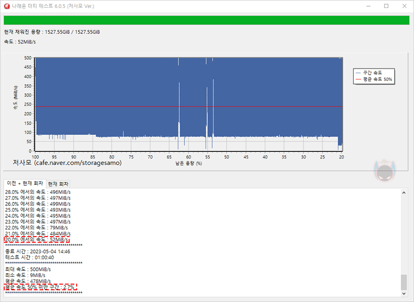The height and width of the screenshot is (302, 414).
Task: Click the 속도 : 52MiB/s label at top
Action: point(20,42)
